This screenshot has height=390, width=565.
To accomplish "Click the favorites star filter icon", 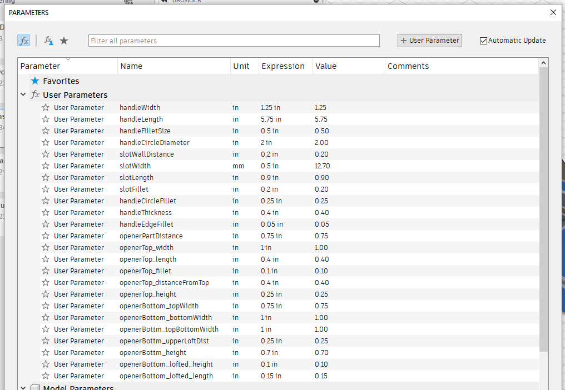I will [64, 40].
